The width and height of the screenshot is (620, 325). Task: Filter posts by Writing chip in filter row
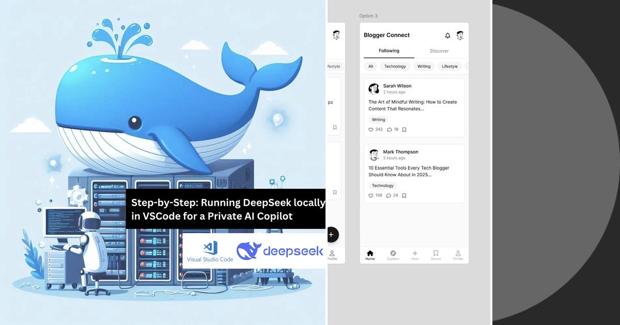tap(424, 67)
